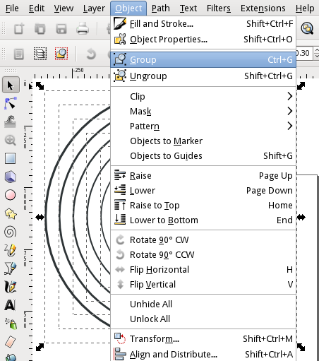Click the stepper arrows beside .30 field
Screen dimensions: 319x361
(x=316, y=53)
